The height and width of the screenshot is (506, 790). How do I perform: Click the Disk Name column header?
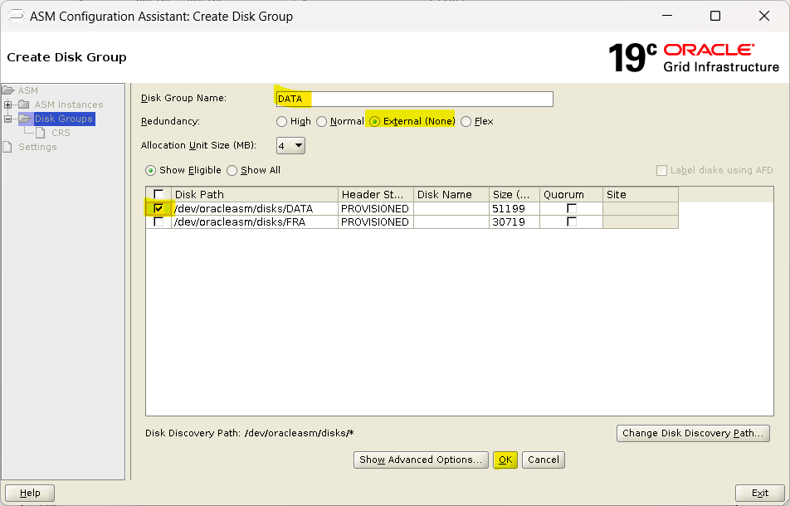click(x=451, y=194)
